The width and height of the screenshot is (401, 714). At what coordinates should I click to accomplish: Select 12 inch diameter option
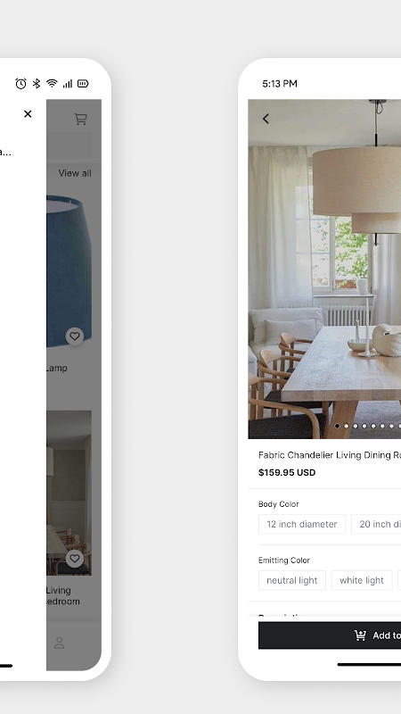pos(302,524)
